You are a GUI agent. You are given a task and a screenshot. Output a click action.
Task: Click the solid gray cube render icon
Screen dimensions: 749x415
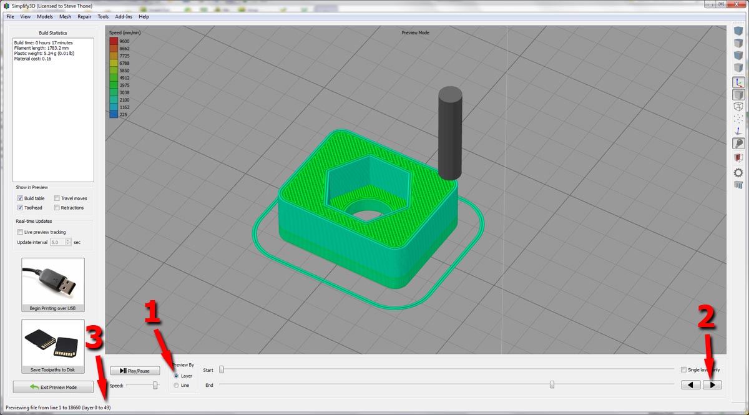pyautogui.click(x=738, y=95)
